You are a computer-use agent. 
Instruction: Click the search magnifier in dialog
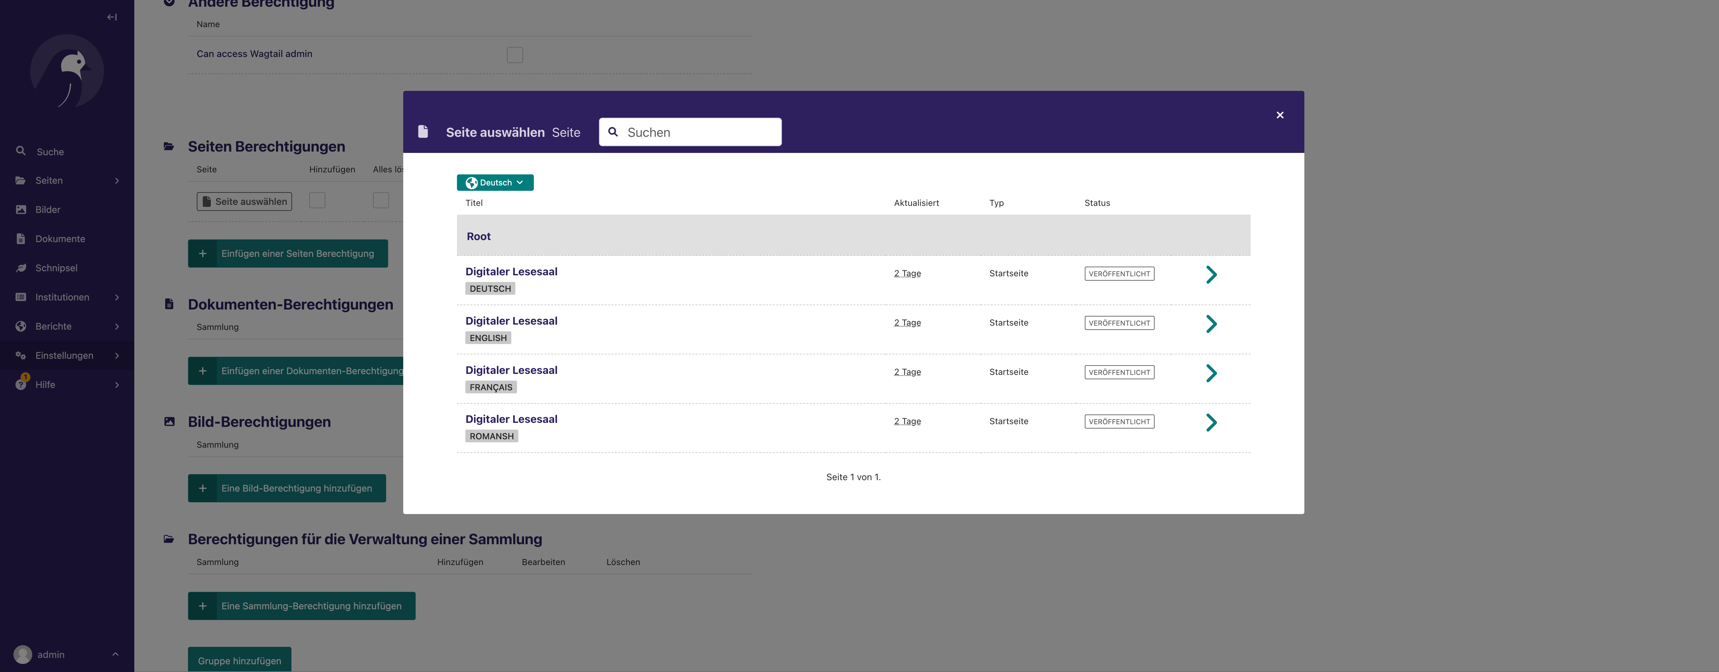[613, 132]
